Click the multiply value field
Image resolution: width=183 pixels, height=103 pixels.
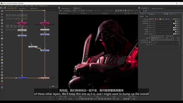click(x=152, y=30)
